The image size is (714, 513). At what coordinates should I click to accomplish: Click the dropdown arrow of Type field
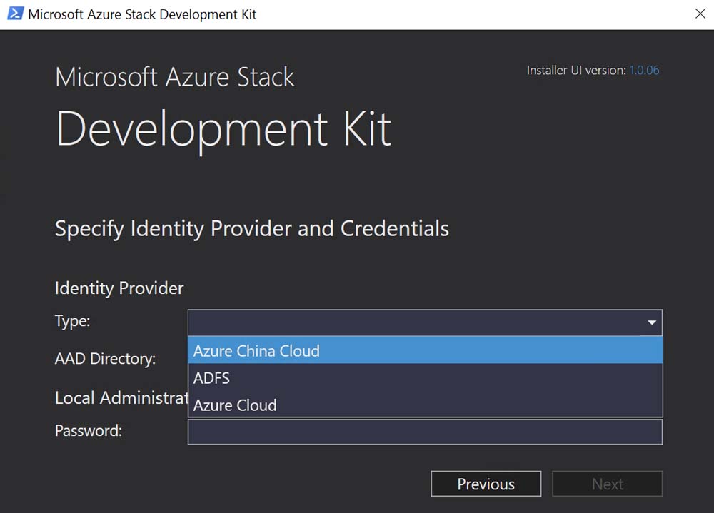tap(651, 322)
